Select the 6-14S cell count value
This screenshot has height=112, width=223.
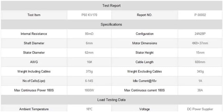89,81
